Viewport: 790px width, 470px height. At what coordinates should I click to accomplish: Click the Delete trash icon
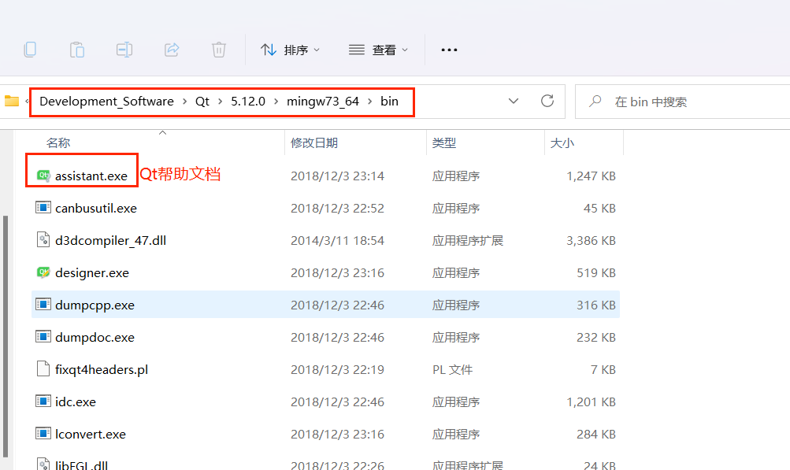(x=219, y=50)
